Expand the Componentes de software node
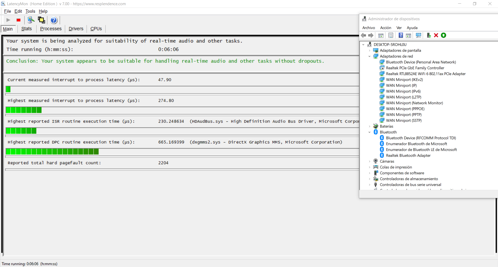Screen dimensions: 498x267 click(x=370, y=173)
